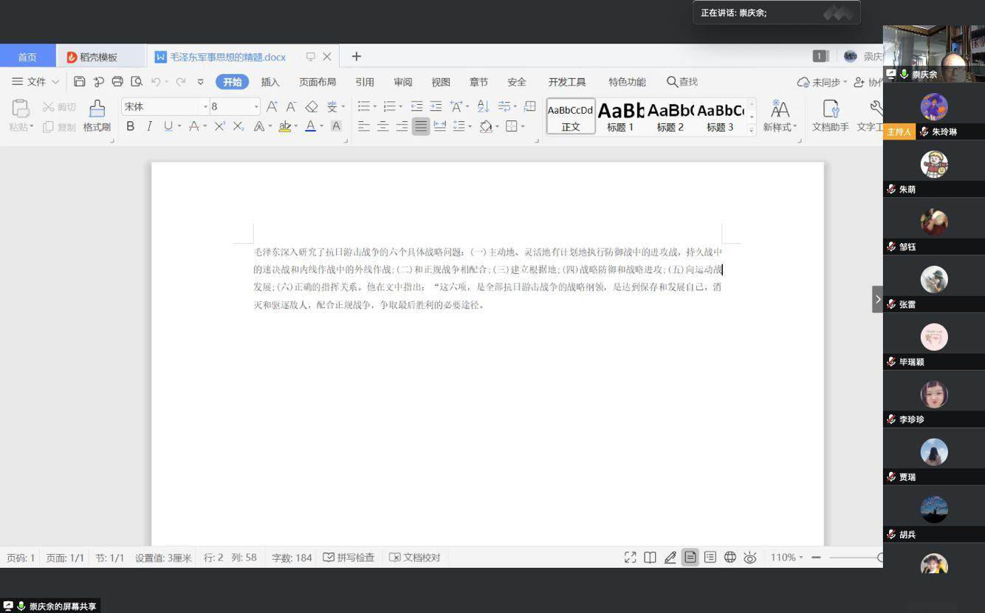985x613 pixels.
Task: Open Print Preview icon
Action: 137,82
